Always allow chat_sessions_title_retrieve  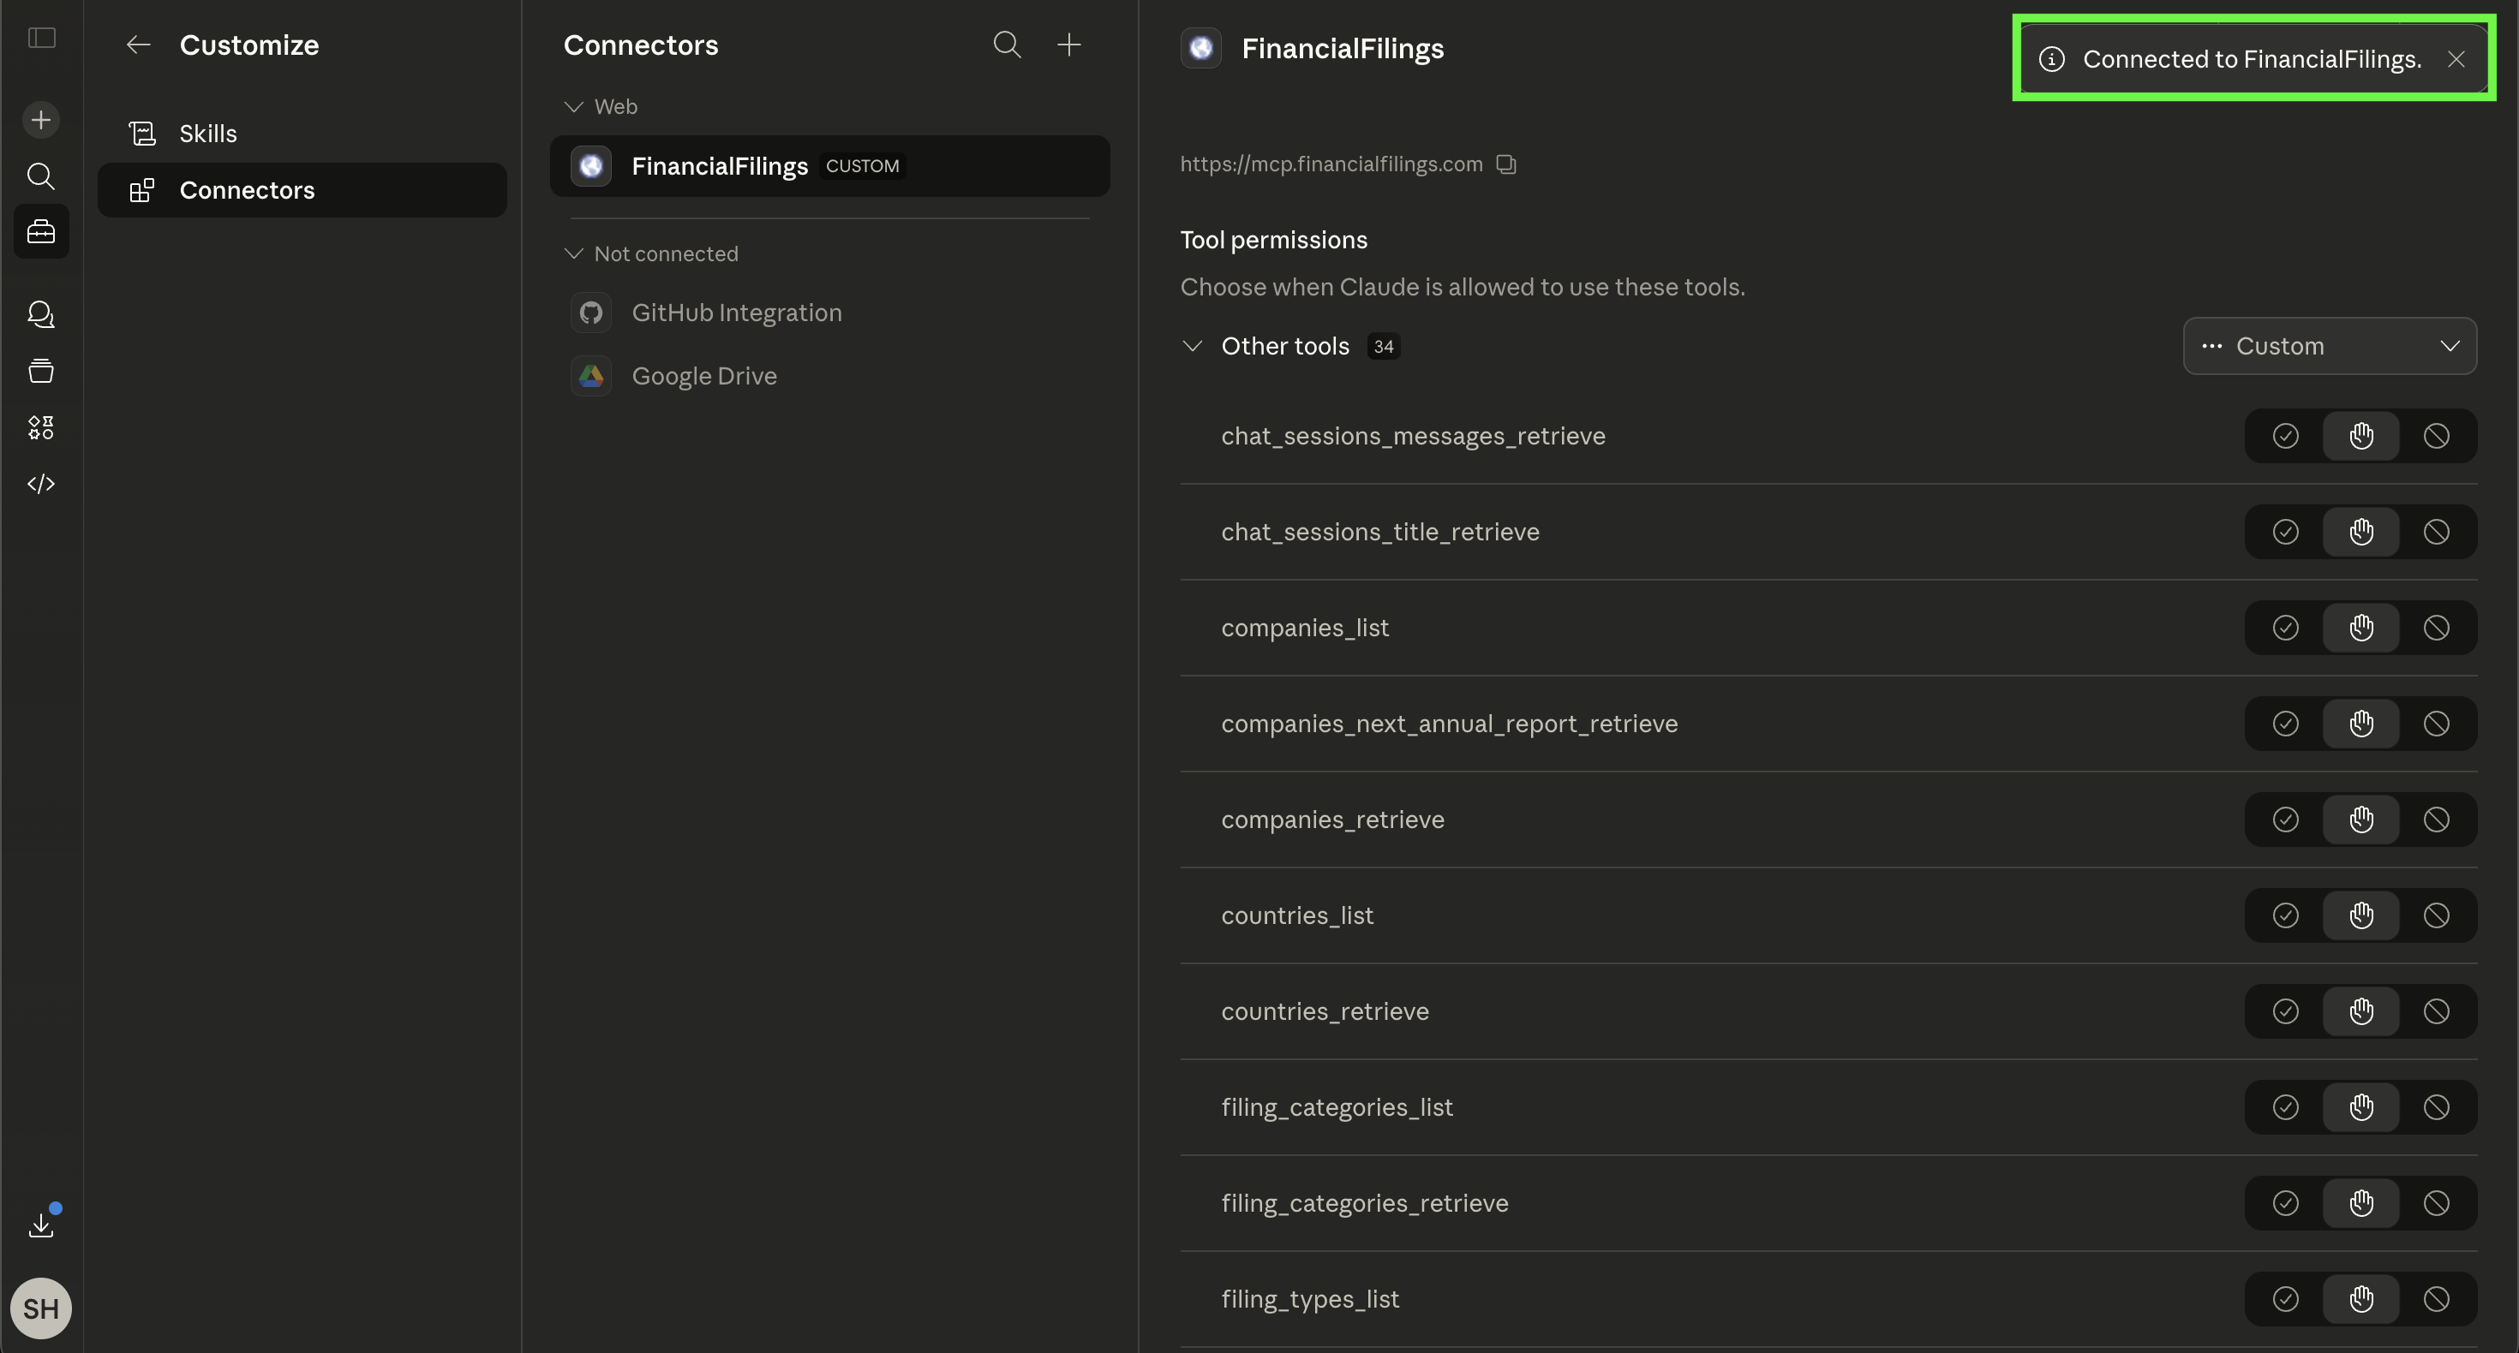2285,532
